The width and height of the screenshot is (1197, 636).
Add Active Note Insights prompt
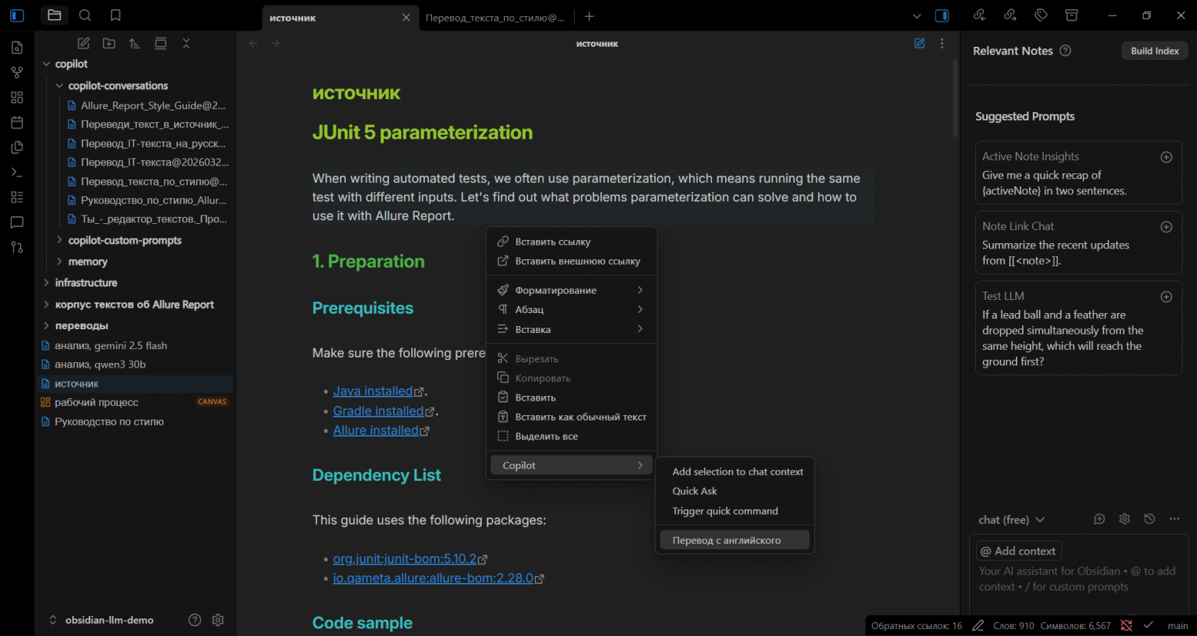click(1166, 157)
